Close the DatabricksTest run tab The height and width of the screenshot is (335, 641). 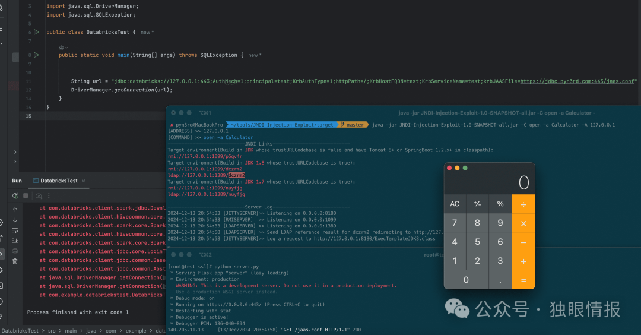(x=84, y=181)
